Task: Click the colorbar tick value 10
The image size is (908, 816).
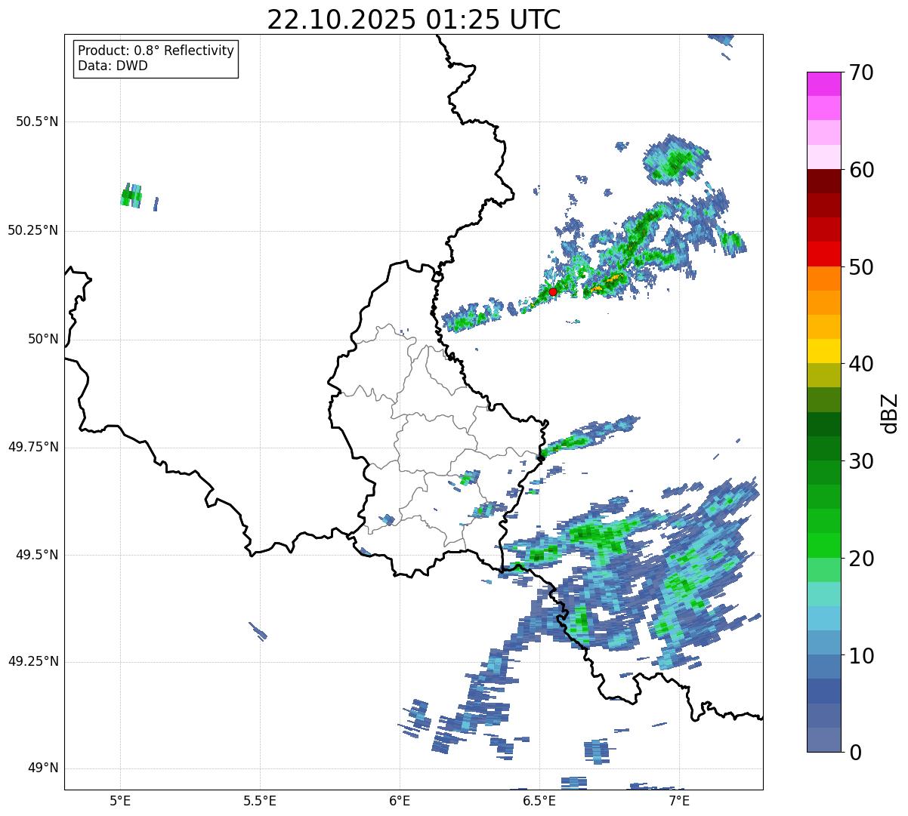Action: pos(862,656)
